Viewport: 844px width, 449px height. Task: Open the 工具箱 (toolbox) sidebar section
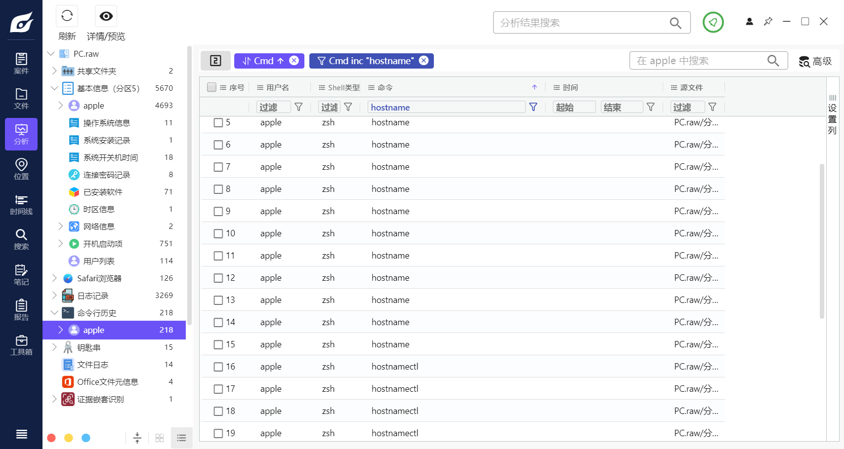point(21,345)
